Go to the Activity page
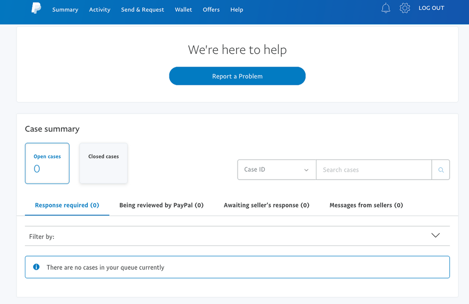 [x=100, y=9]
